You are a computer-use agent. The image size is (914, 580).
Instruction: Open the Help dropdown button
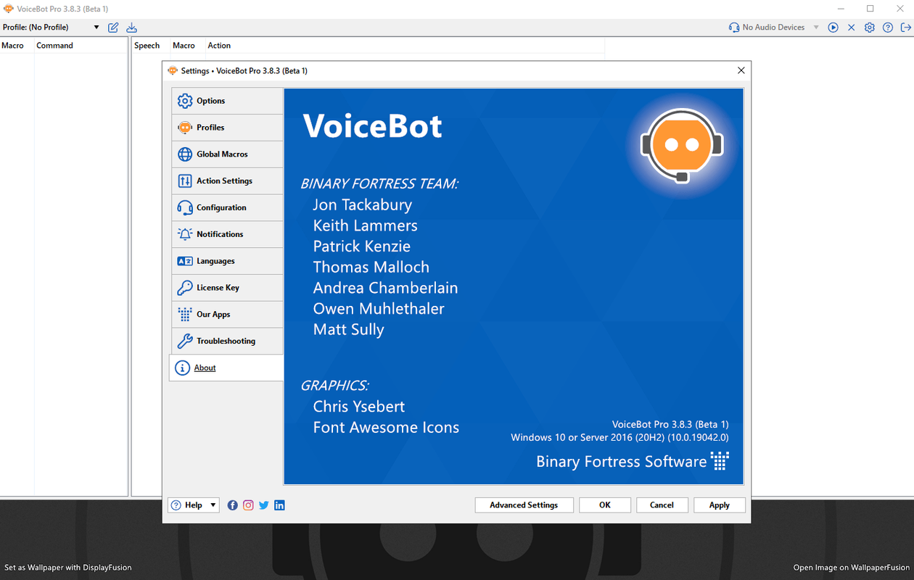tap(193, 505)
